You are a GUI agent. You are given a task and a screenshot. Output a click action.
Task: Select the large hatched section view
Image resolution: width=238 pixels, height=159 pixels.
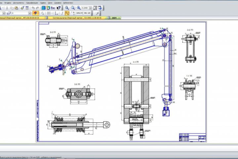pyautogui.click(x=137, y=101)
